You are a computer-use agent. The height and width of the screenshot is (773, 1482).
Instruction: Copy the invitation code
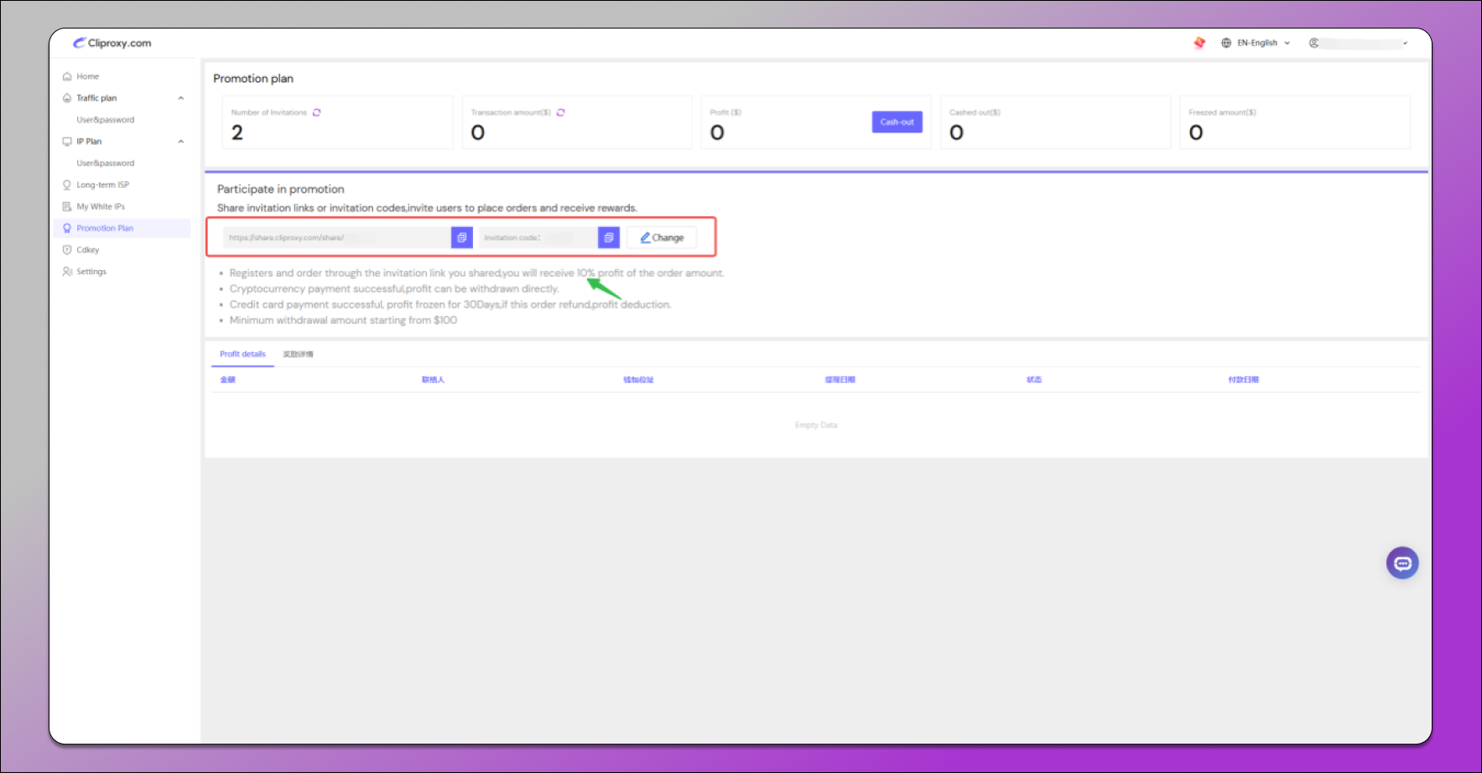[609, 237]
